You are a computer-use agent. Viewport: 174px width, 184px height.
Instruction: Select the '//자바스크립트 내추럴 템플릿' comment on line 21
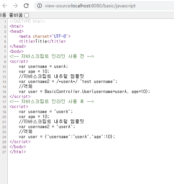(x=51, y=121)
